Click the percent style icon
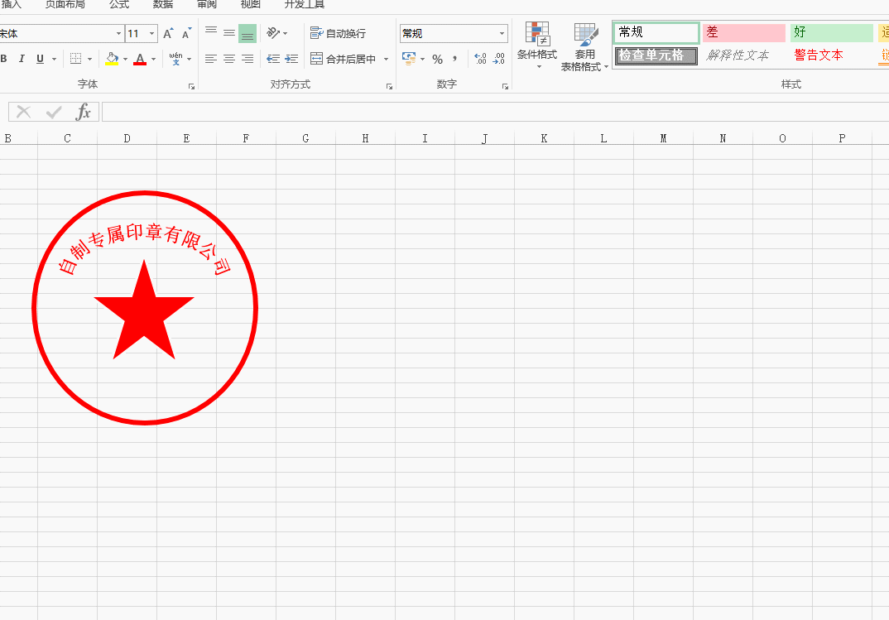This screenshot has height=620, width=889. tap(437, 60)
